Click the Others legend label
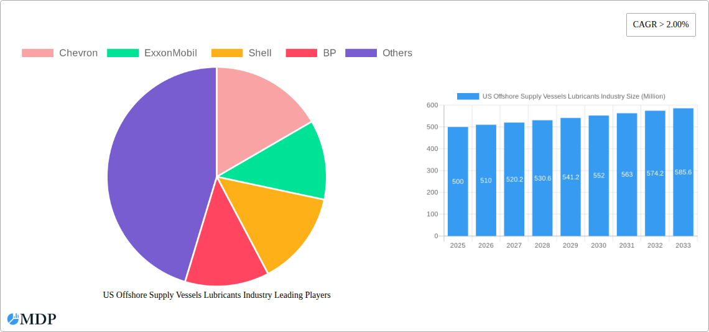Viewport: 709px width, 332px height. click(x=397, y=53)
